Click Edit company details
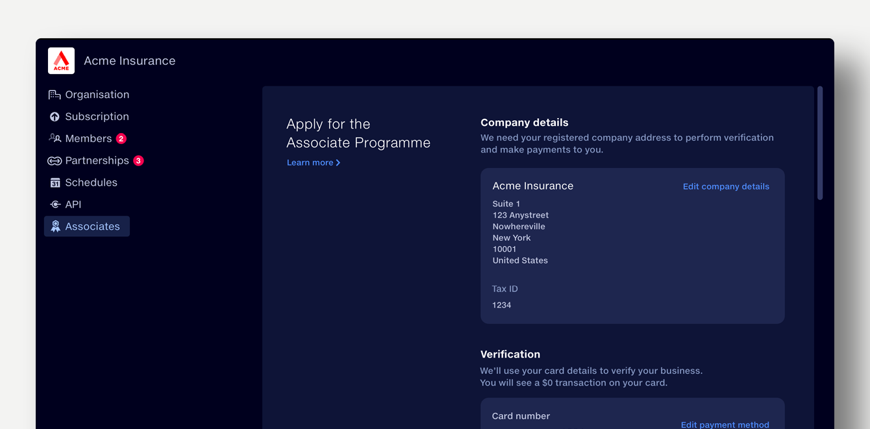Screen dimensions: 870x429 725,187
